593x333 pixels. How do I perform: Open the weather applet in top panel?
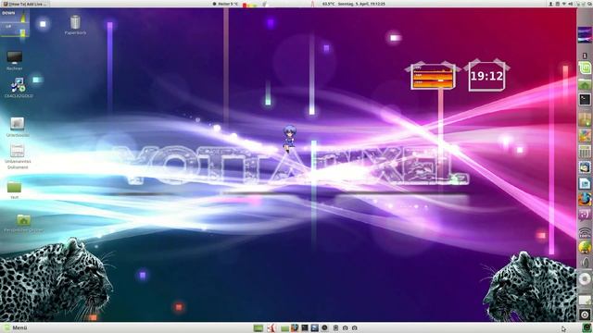pyautogui.click(x=225, y=4)
